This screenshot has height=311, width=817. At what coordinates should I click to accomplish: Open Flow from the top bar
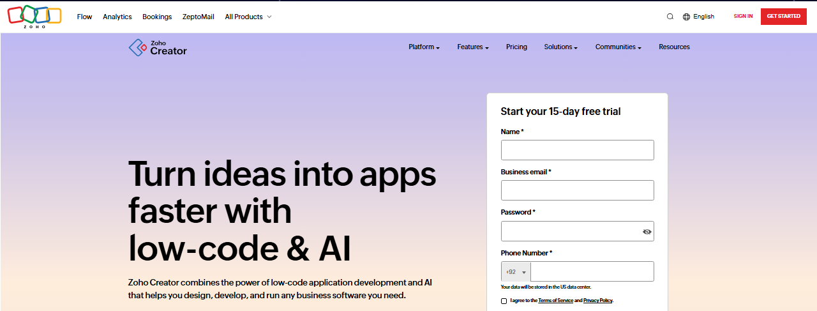84,17
